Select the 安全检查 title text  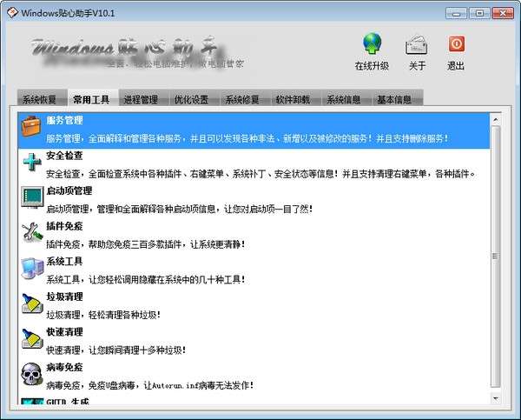click(64, 156)
